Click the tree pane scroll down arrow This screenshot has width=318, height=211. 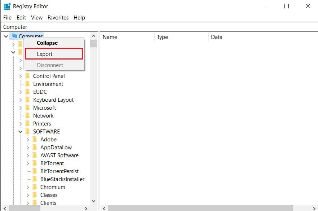pyautogui.click(x=93, y=201)
